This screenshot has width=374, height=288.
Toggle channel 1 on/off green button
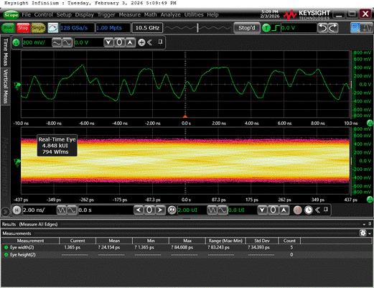pos(16,42)
